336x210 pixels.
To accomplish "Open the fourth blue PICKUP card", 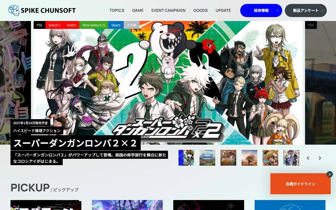I will point(290,205).
